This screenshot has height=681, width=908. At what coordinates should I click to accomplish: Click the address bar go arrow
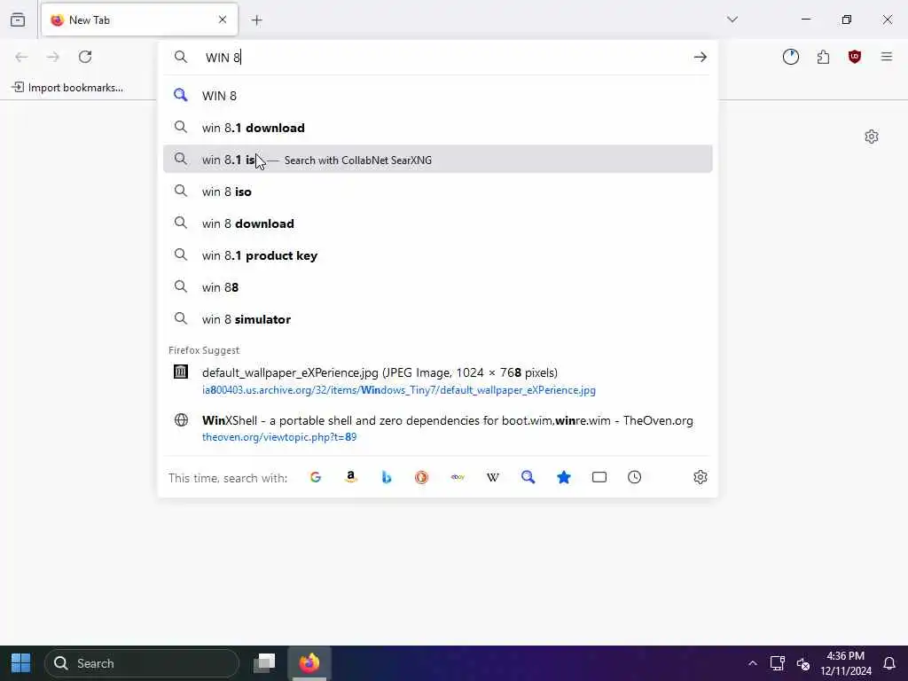[701, 57]
